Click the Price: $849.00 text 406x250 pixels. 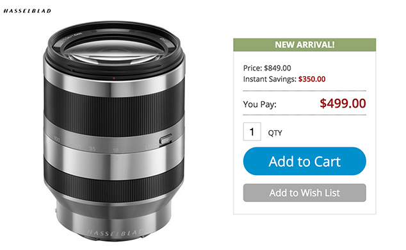(267, 68)
